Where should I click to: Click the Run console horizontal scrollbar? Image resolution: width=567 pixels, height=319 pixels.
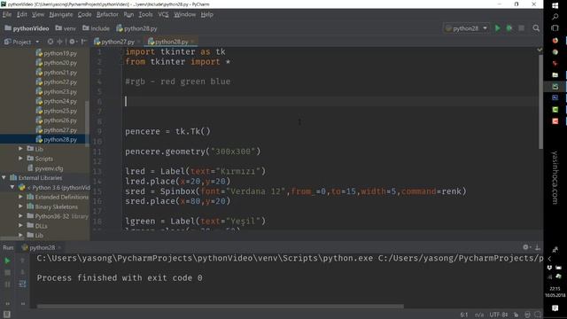tap(220, 307)
